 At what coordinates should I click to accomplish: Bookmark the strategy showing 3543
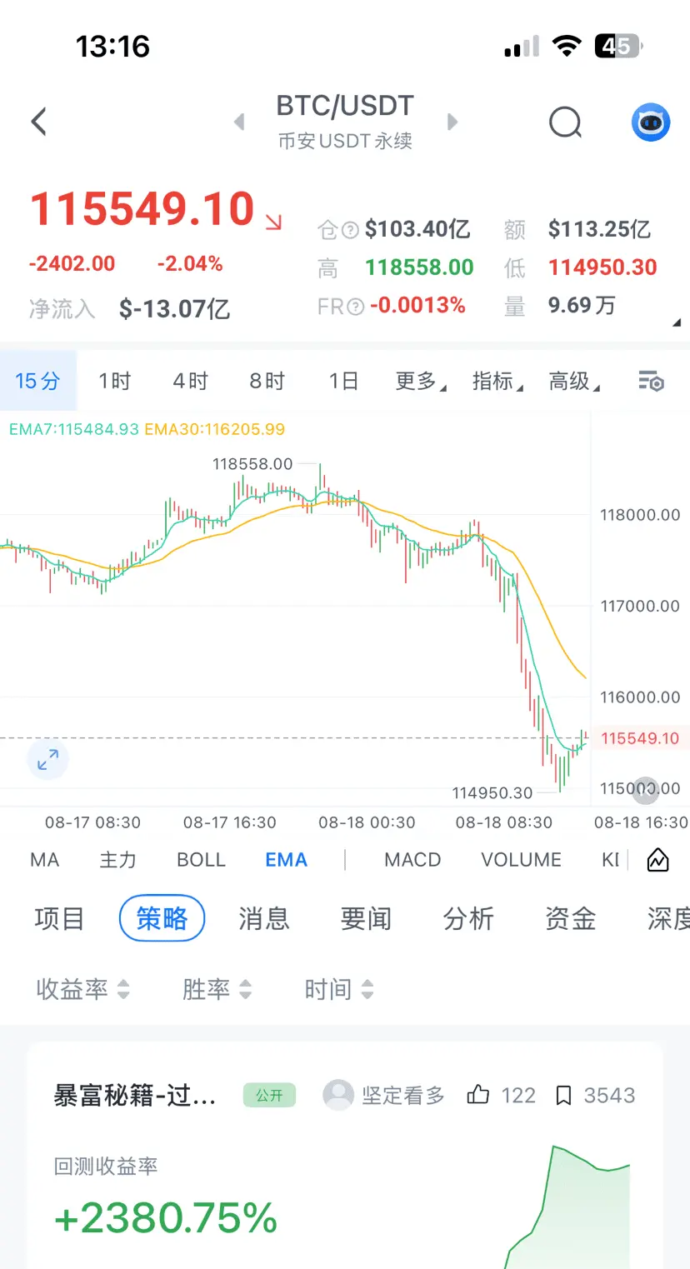click(x=564, y=1095)
